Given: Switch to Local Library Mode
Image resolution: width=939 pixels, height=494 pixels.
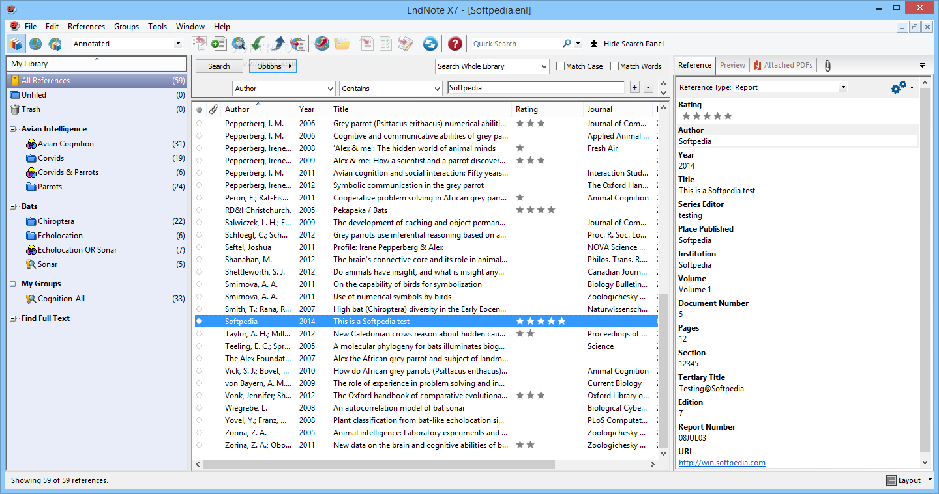Looking at the screenshot, I should click(x=14, y=43).
